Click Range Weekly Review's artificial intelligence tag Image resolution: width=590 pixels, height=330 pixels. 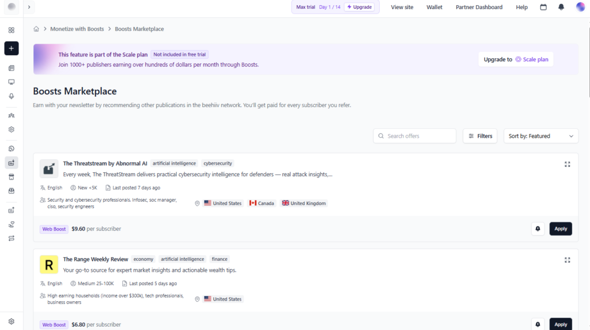click(183, 259)
